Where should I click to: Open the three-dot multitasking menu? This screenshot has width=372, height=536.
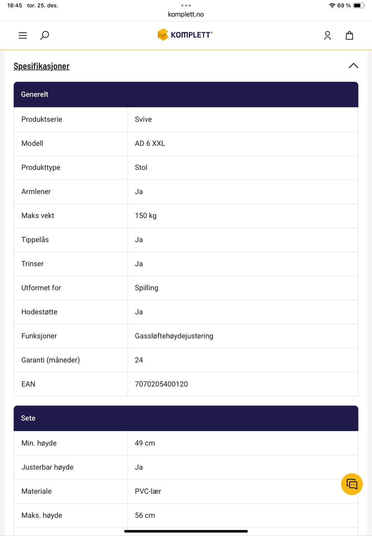click(x=186, y=5)
